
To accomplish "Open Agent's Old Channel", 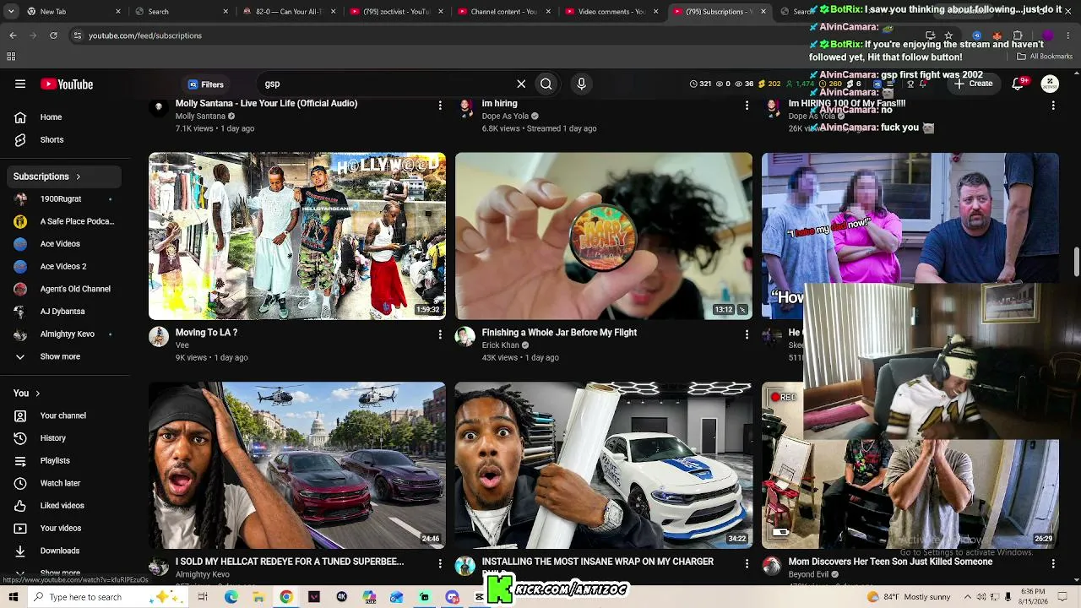I will click(x=64, y=289).
